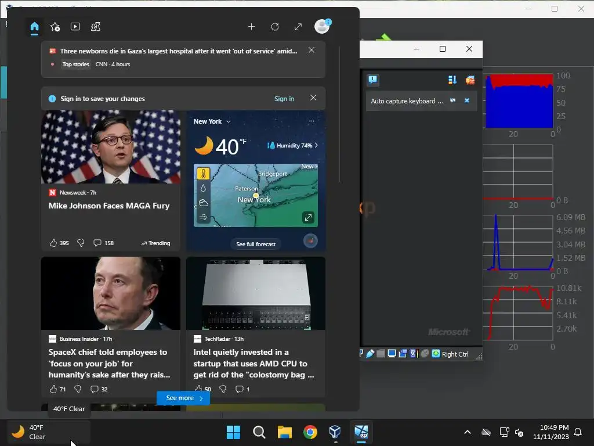Expand the weather map to full size
Image resolution: width=594 pixels, height=446 pixels.
point(308,217)
